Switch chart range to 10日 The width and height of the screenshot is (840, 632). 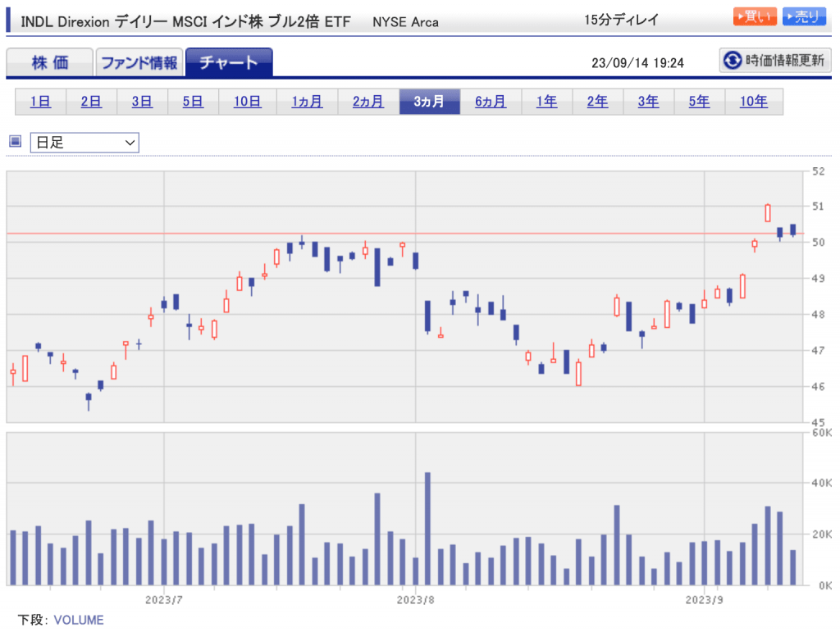pyautogui.click(x=248, y=102)
